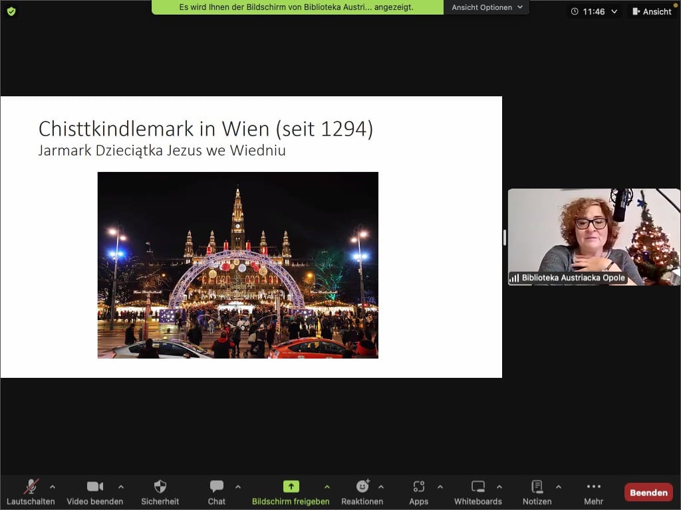Unmute microphone via Lautschalten
This screenshot has width=681, height=510.
[31, 487]
